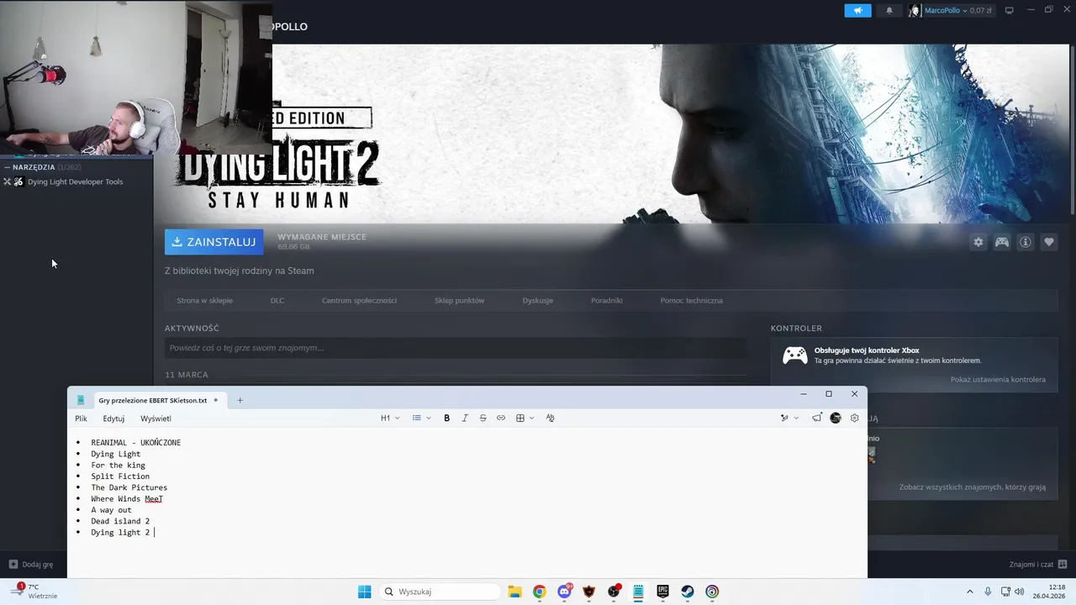
Task: Open Discord from taskbar
Action: [564, 592]
